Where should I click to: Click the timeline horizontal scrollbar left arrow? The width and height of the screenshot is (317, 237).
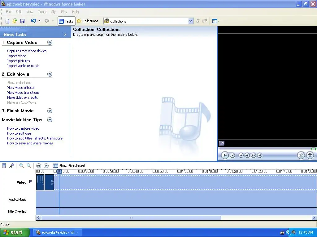pos(38,218)
